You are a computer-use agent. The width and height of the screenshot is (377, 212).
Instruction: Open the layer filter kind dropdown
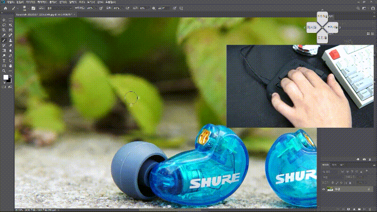tap(331, 171)
